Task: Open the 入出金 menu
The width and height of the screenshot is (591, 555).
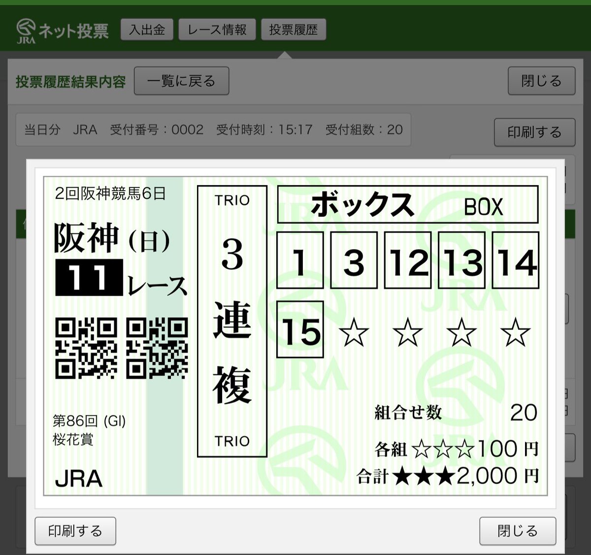Action: pos(147,30)
